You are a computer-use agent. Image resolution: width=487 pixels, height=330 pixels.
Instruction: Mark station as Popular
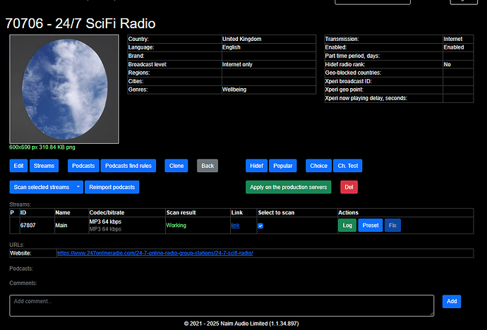click(283, 166)
